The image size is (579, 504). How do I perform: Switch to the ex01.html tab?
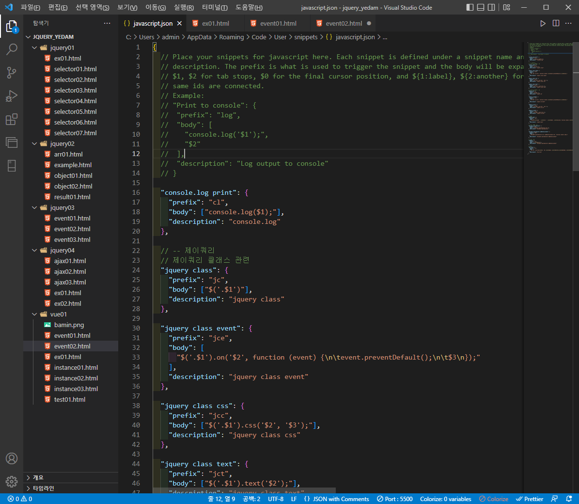click(x=215, y=23)
